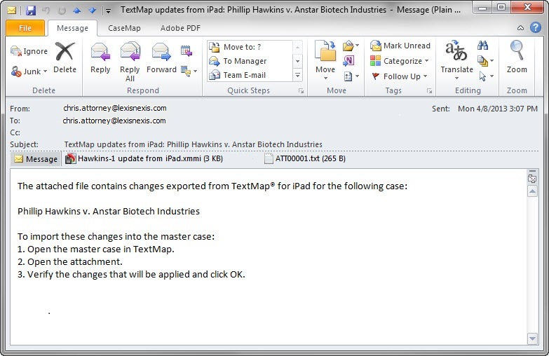
Task: Open the Tags dialog launcher
Action: click(x=429, y=91)
